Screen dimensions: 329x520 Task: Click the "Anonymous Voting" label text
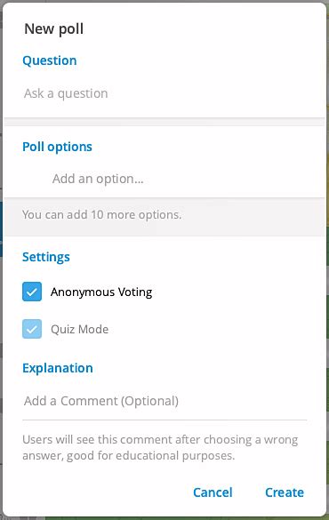click(x=101, y=292)
